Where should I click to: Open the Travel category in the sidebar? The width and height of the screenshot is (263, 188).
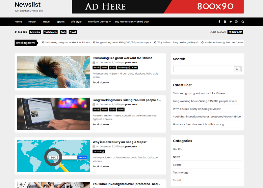pos(177,180)
